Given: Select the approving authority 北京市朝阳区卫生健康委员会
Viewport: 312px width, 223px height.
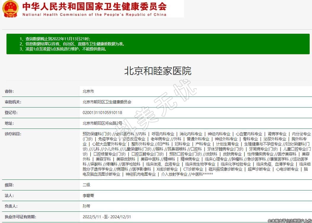Looking at the screenshot, I should [x=107, y=102].
